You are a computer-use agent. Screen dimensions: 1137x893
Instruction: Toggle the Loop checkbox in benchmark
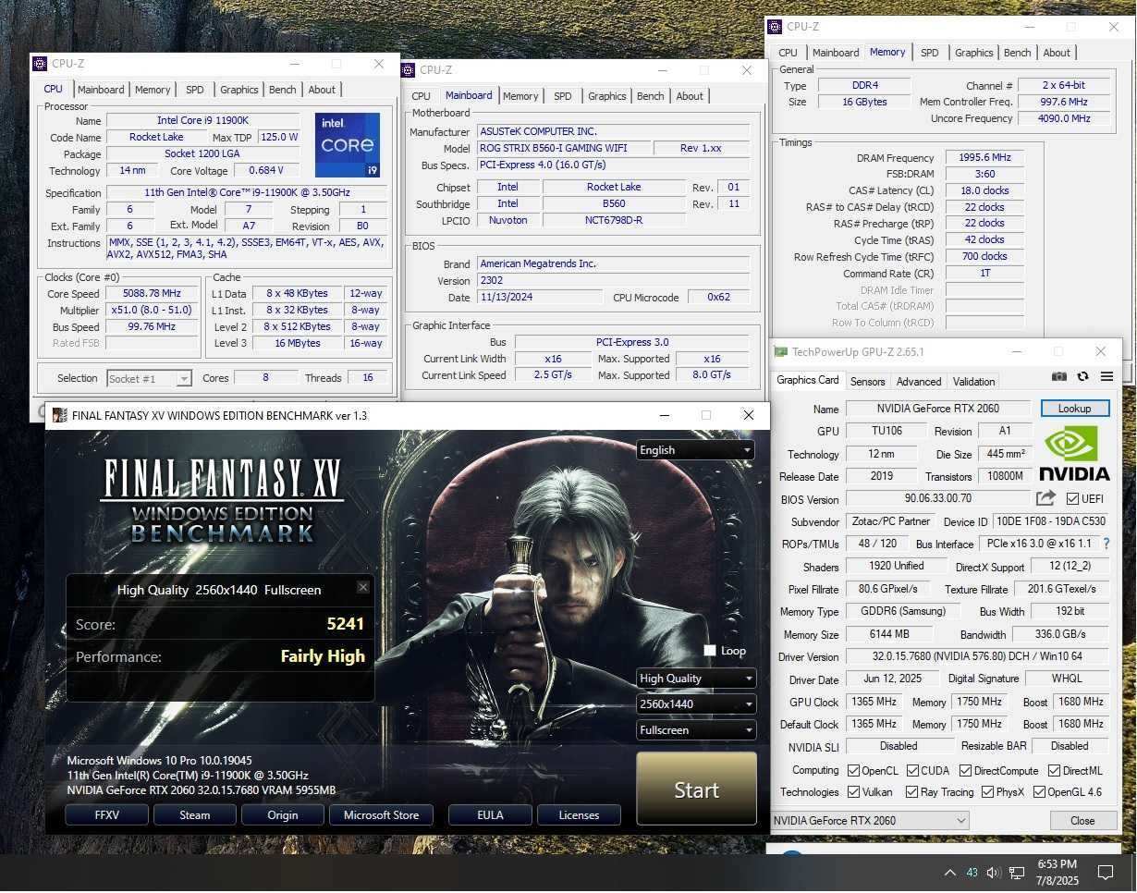tap(710, 651)
